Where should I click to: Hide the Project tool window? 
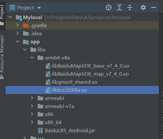tap(154, 7)
